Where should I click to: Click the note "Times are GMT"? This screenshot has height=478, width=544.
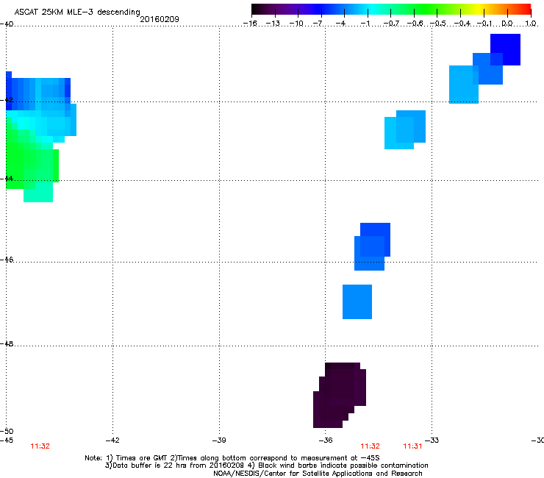[x=142, y=458]
